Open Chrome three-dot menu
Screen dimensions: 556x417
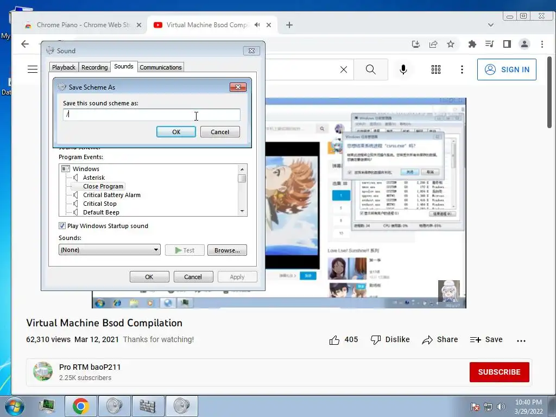coord(542,44)
